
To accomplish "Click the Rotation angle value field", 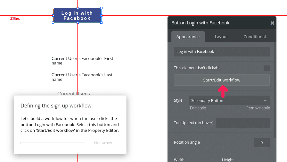I will [x=262, y=142].
